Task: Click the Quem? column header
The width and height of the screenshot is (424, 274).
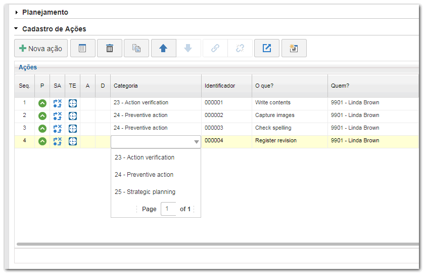Action: pyautogui.click(x=373, y=86)
